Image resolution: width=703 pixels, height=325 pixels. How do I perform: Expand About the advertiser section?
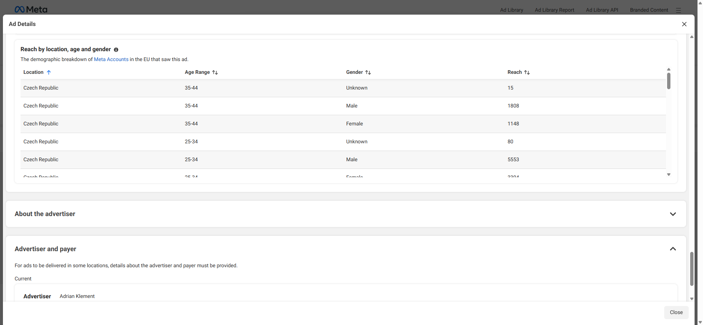pos(673,214)
